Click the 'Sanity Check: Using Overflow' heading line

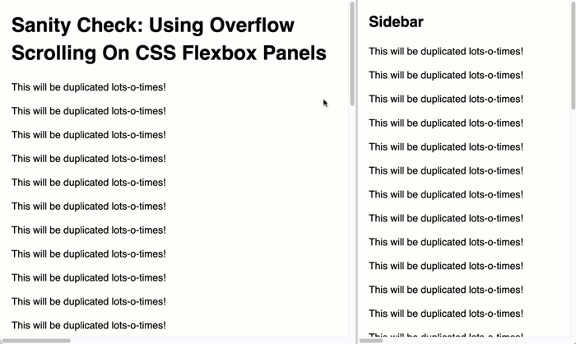pyautogui.click(x=153, y=26)
